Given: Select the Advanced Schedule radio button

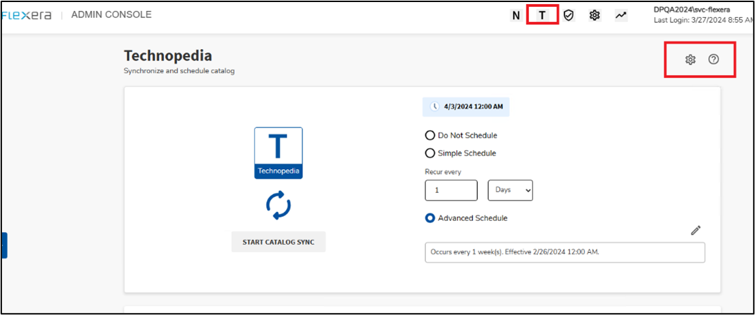Looking at the screenshot, I should click(x=430, y=218).
